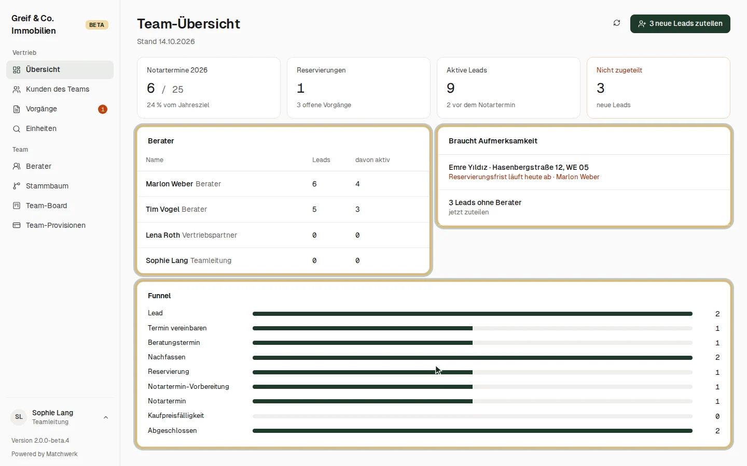The height and width of the screenshot is (466, 747).
Task: Click the Team-Provisionen card icon
Action: 17,226
